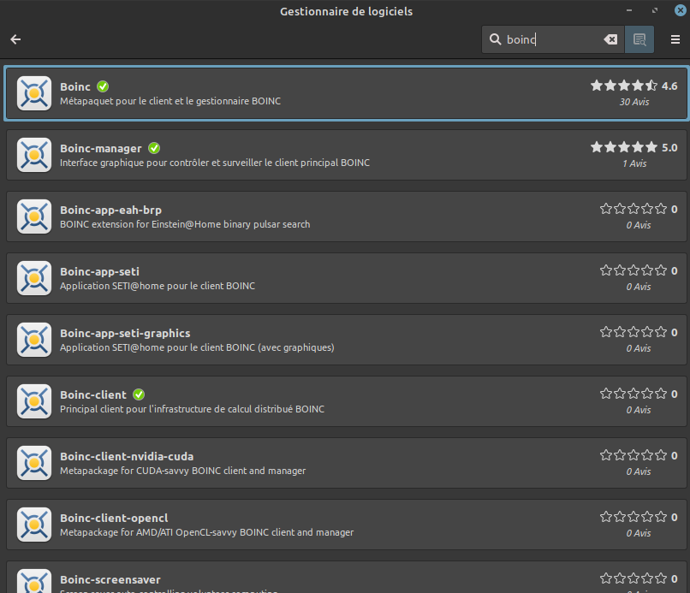Click inside the boinc search field
Viewport: 690px width, 593px height.
click(552, 39)
